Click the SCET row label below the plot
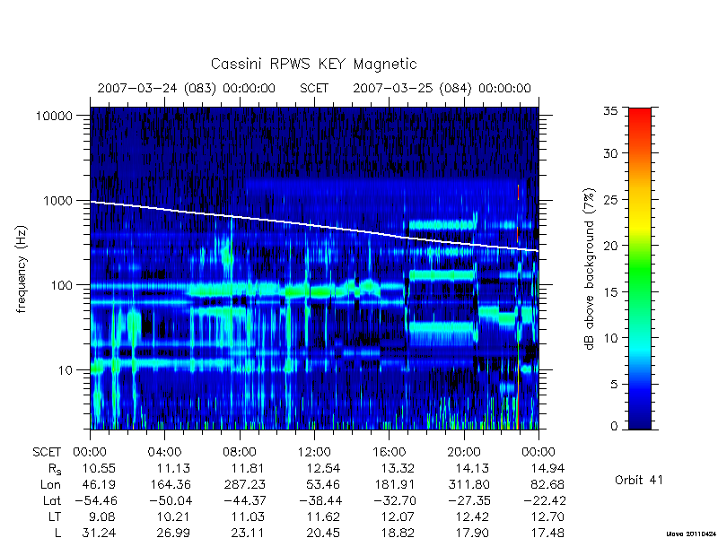Image resolution: width=718 pixels, height=538 pixels. pos(47,453)
